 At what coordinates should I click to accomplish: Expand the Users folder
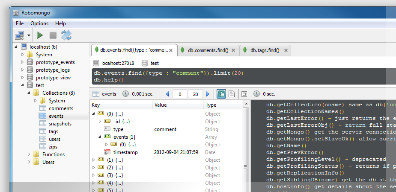29,162
